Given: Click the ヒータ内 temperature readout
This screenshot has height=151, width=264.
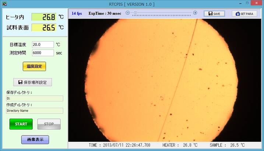Looking at the screenshot, I should pos(43,17).
